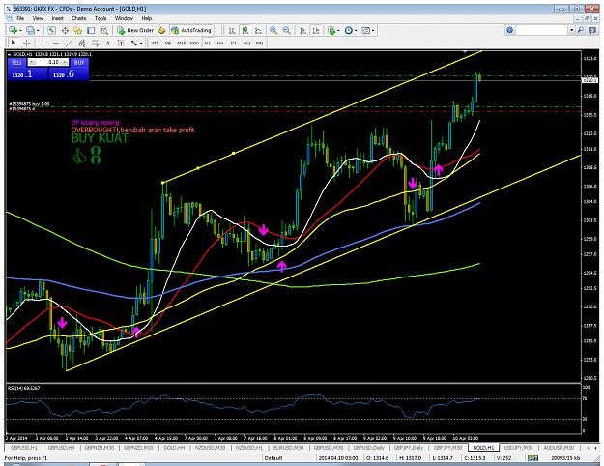604x466 pixels.
Task: Open the chat notifications icon
Action: click(592, 30)
